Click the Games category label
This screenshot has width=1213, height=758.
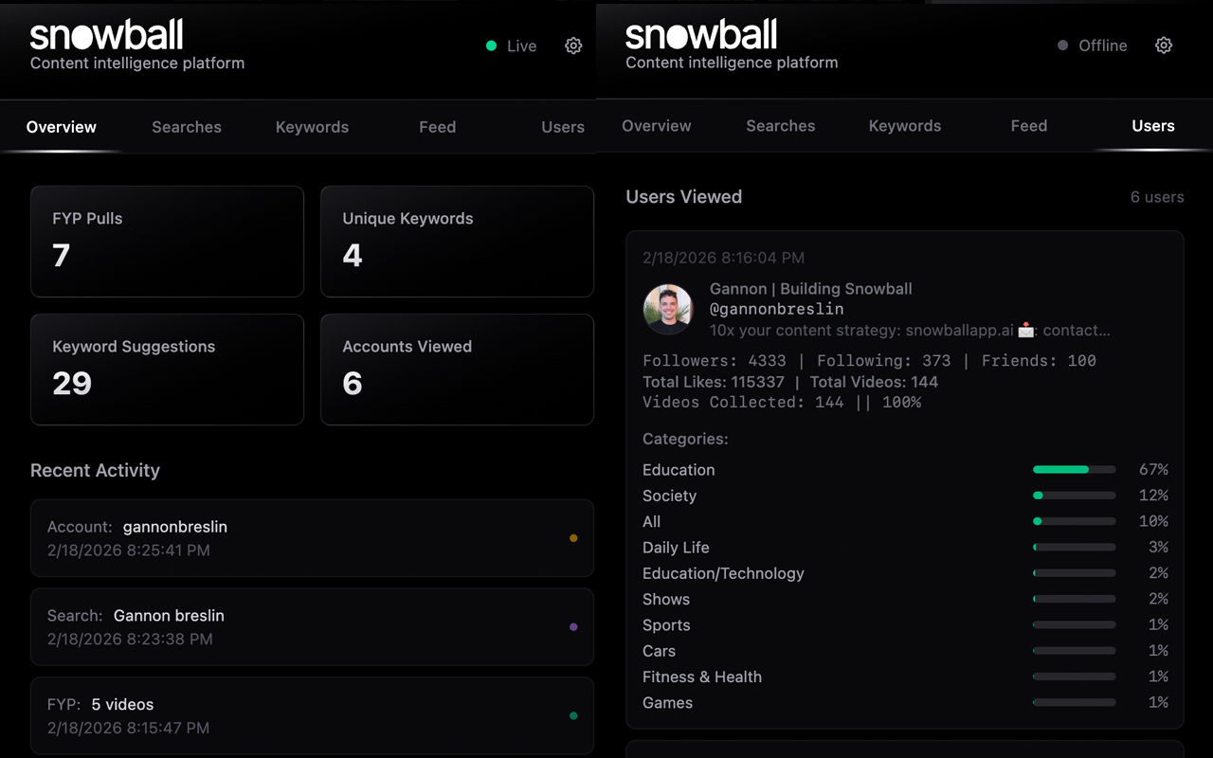[x=667, y=703]
